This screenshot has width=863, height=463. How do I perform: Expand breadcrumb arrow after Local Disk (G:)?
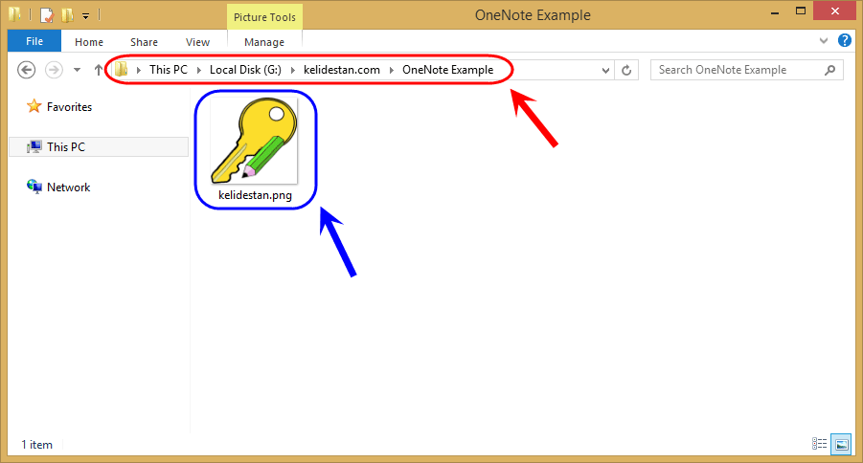[293, 70]
